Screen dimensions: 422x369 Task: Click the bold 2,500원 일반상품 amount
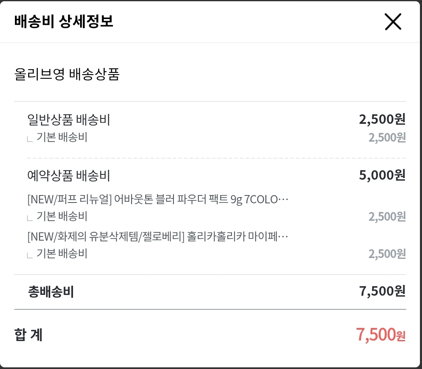point(382,120)
